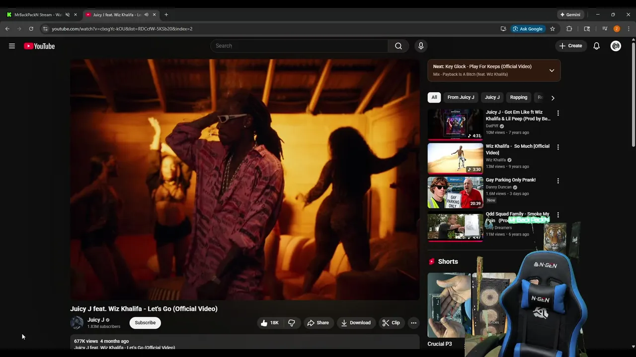The width and height of the screenshot is (636, 357).
Task: Open the Create button
Action: point(570,46)
